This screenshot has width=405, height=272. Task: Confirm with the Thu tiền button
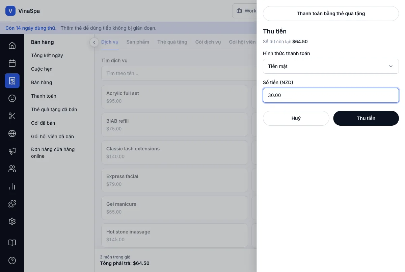366,118
